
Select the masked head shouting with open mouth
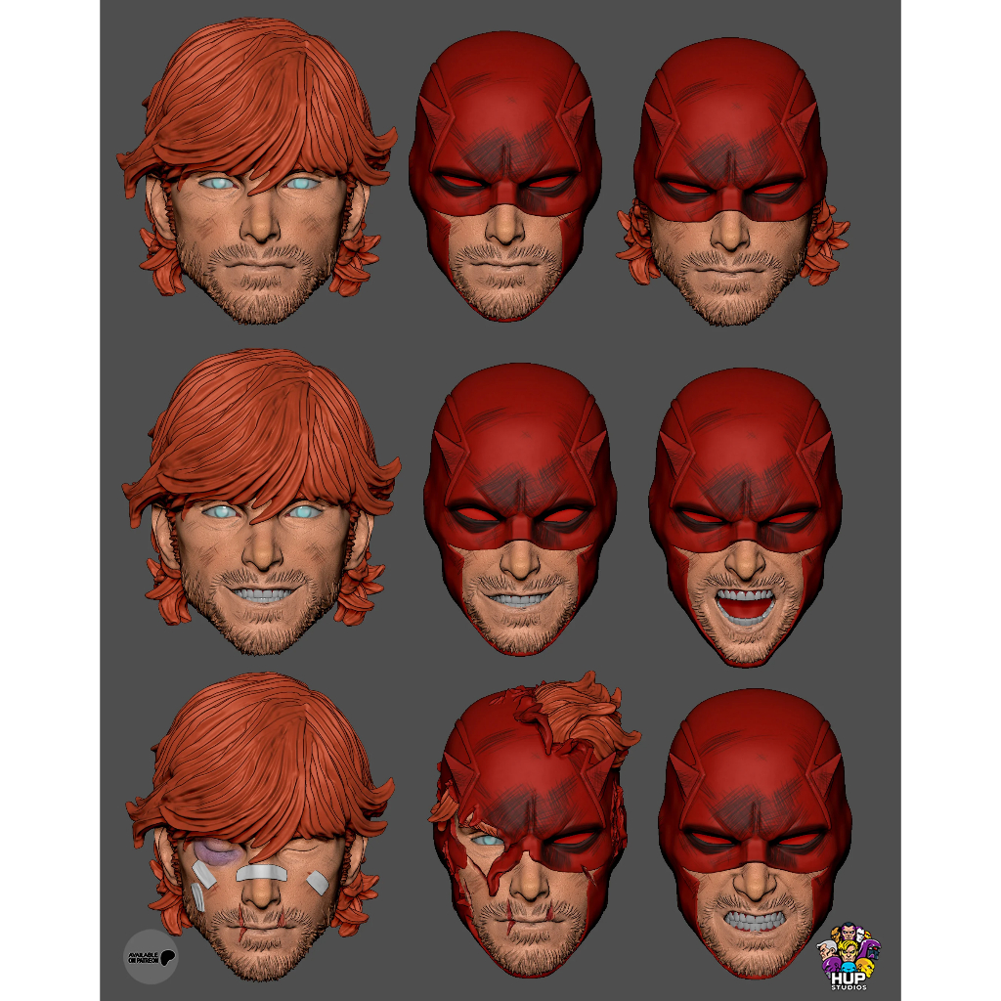(746, 516)
